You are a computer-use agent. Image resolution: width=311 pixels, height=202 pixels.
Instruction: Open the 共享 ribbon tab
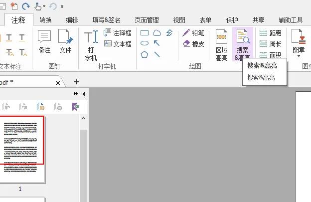pyautogui.click(x=258, y=20)
